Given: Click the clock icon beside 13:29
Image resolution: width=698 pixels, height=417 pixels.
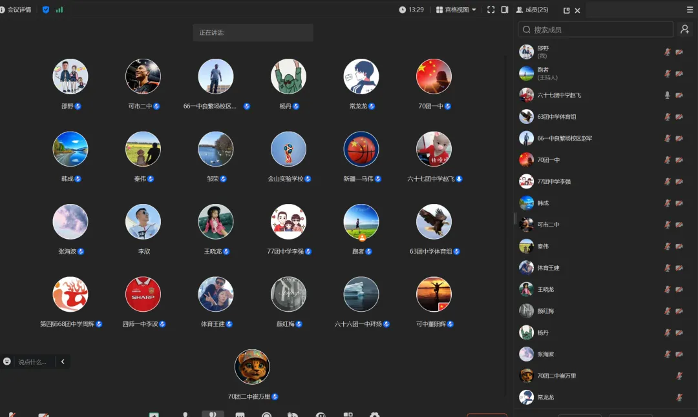Looking at the screenshot, I should click(x=403, y=10).
